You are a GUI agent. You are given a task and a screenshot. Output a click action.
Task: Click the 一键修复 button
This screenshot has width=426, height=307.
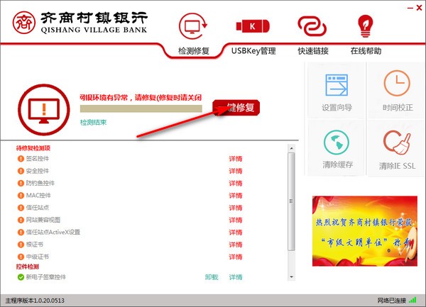click(x=236, y=108)
